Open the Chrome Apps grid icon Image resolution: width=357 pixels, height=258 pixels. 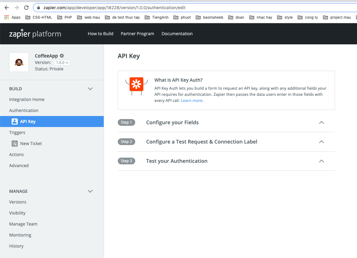[6, 17]
